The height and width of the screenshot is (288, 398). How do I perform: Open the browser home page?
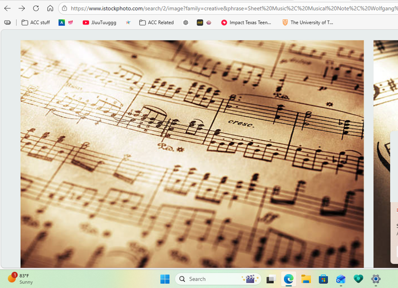(x=50, y=8)
